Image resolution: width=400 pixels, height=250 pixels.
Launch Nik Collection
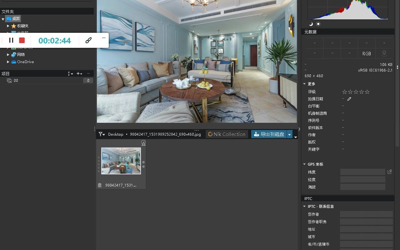(x=227, y=134)
